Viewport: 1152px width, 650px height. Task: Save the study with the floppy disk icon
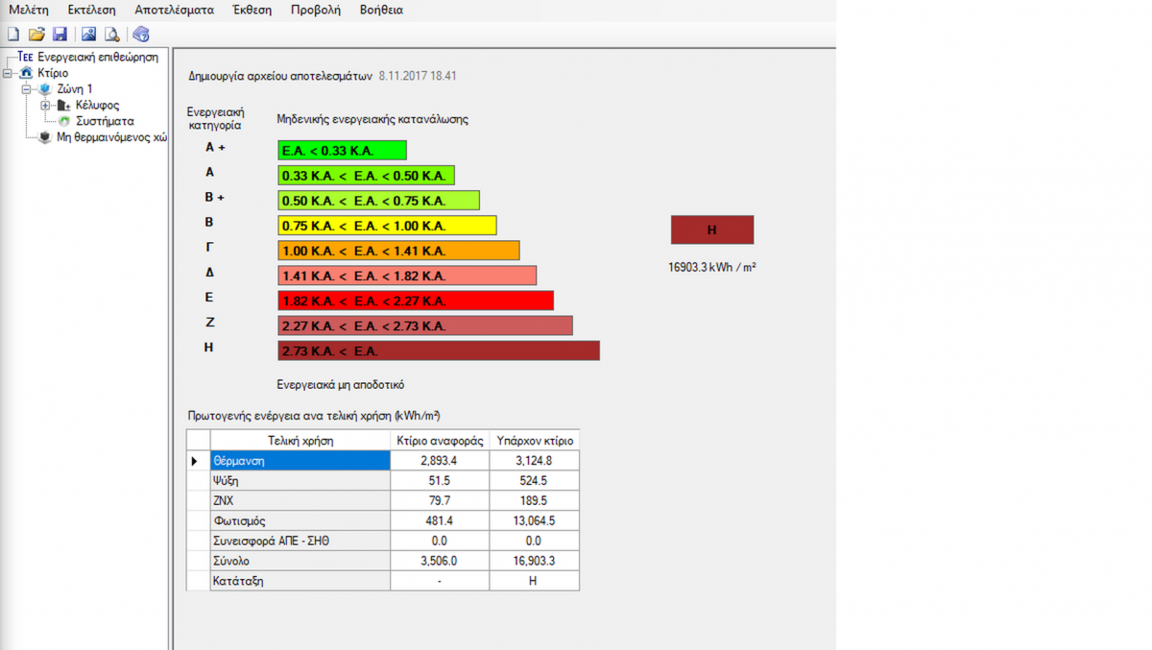pyautogui.click(x=60, y=35)
